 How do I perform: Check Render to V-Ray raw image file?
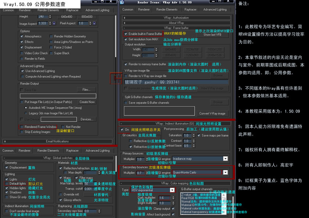[126, 76]
